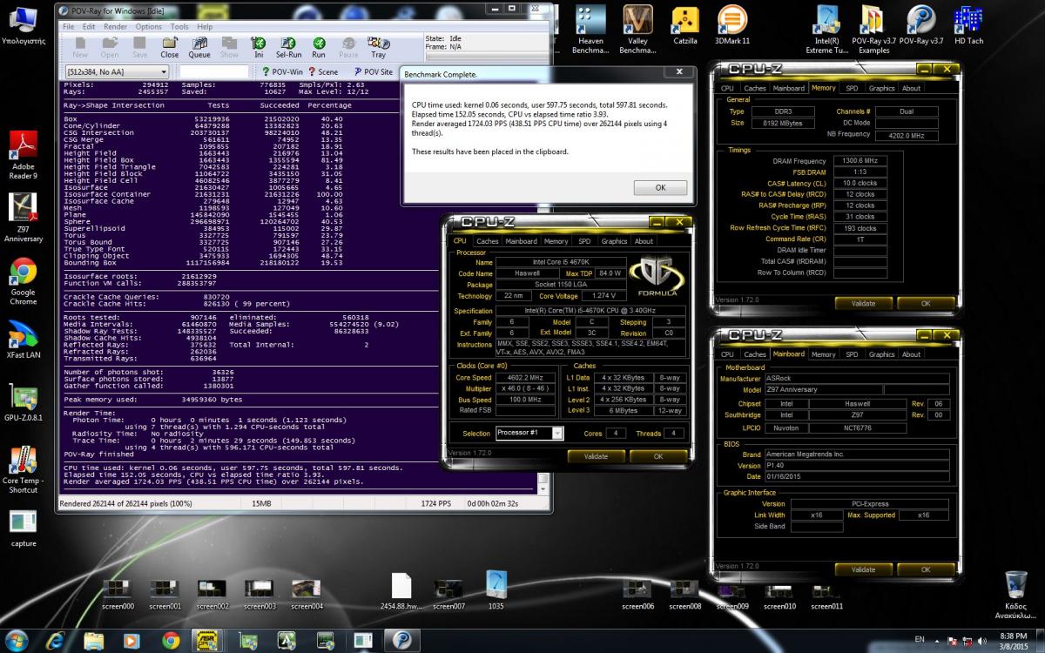The height and width of the screenshot is (653, 1045).
Task: Switch to SPD tab in CPU-Z processor window
Action: click(x=584, y=241)
